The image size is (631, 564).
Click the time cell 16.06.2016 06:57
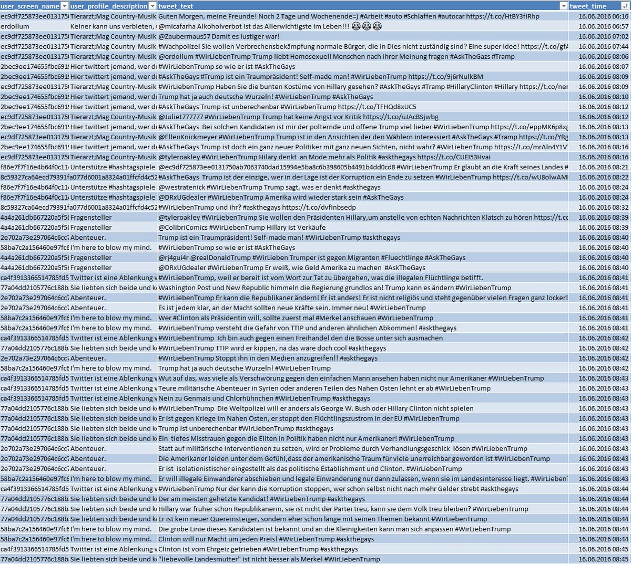(x=599, y=26)
